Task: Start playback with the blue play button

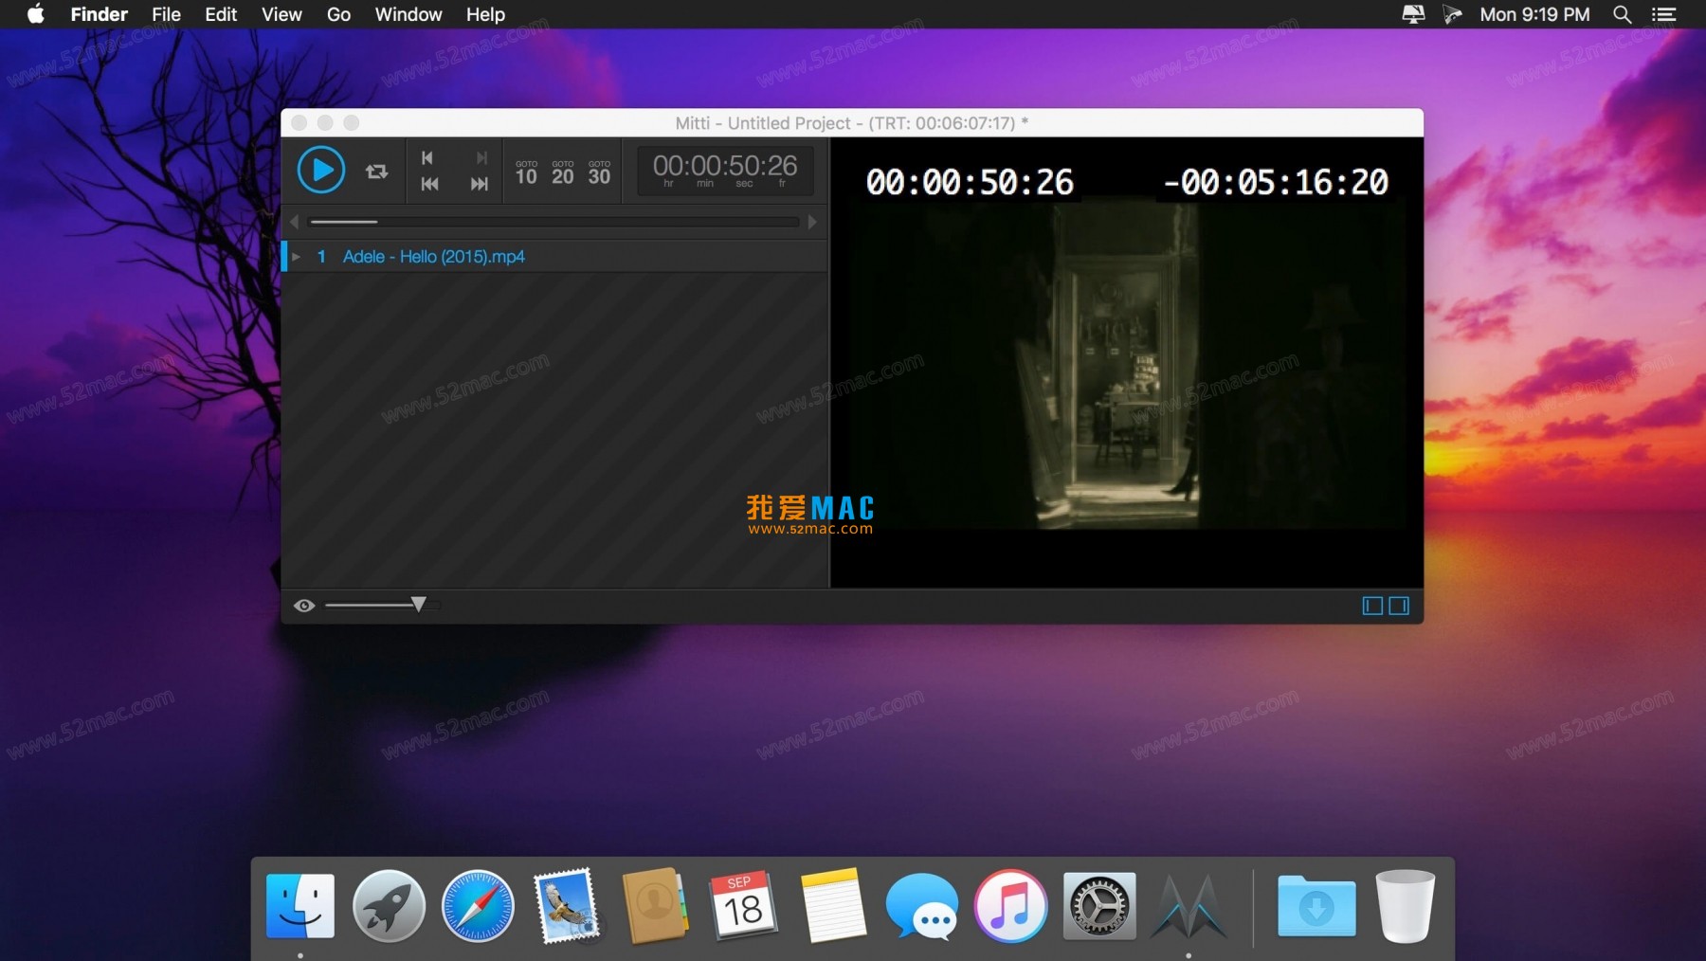Action: [x=321, y=171]
